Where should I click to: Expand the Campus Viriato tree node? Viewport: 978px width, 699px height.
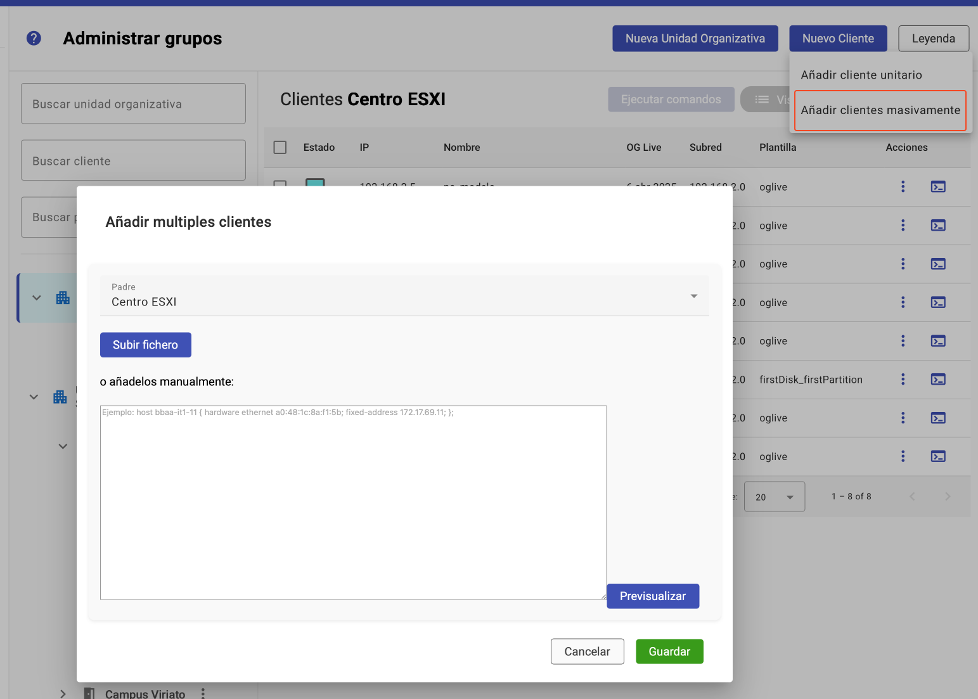[x=63, y=693]
